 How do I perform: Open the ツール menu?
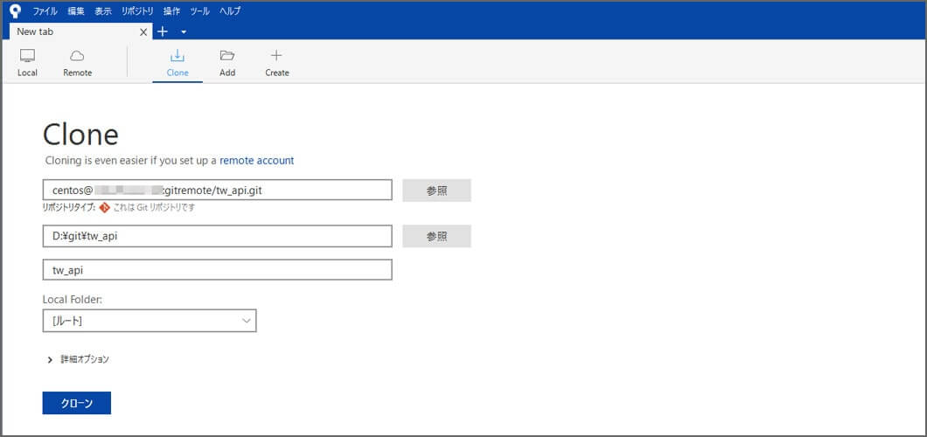click(x=199, y=11)
